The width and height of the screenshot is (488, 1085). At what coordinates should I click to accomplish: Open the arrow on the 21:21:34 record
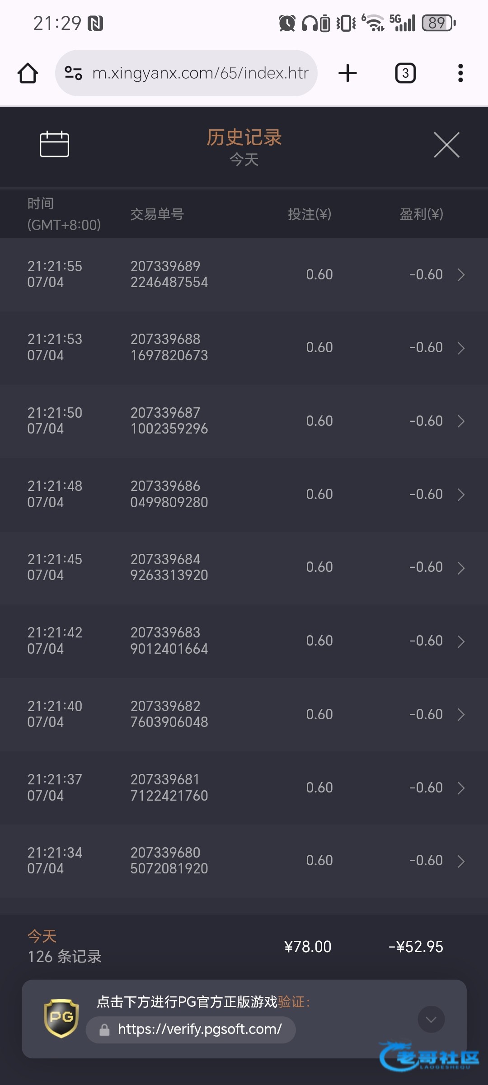click(461, 861)
